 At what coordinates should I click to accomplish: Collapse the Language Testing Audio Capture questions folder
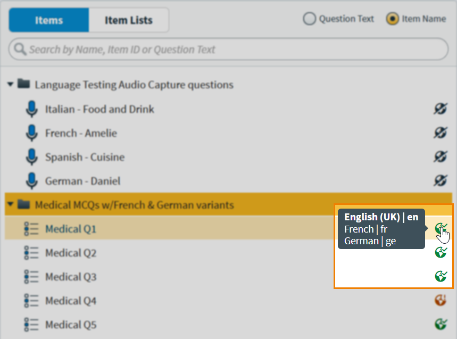click(x=10, y=85)
